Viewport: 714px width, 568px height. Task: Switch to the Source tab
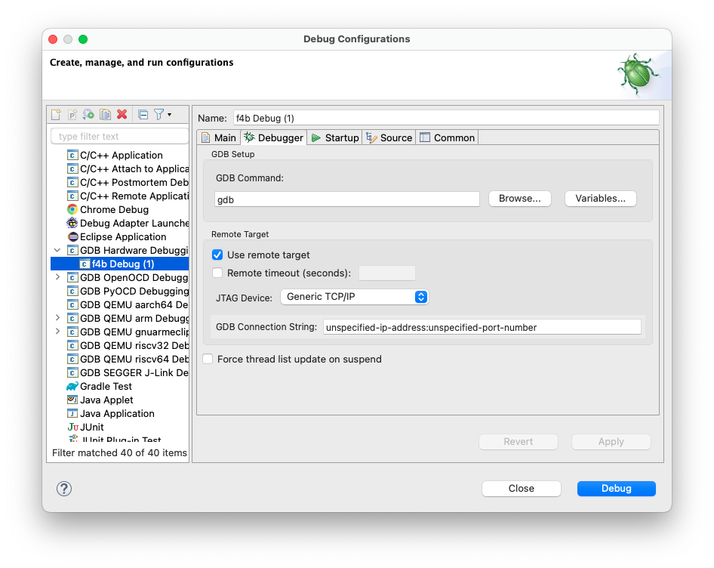coord(389,137)
